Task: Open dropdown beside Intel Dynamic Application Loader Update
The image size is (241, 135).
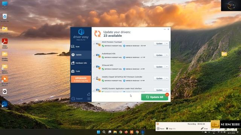Action: [x=167, y=90]
